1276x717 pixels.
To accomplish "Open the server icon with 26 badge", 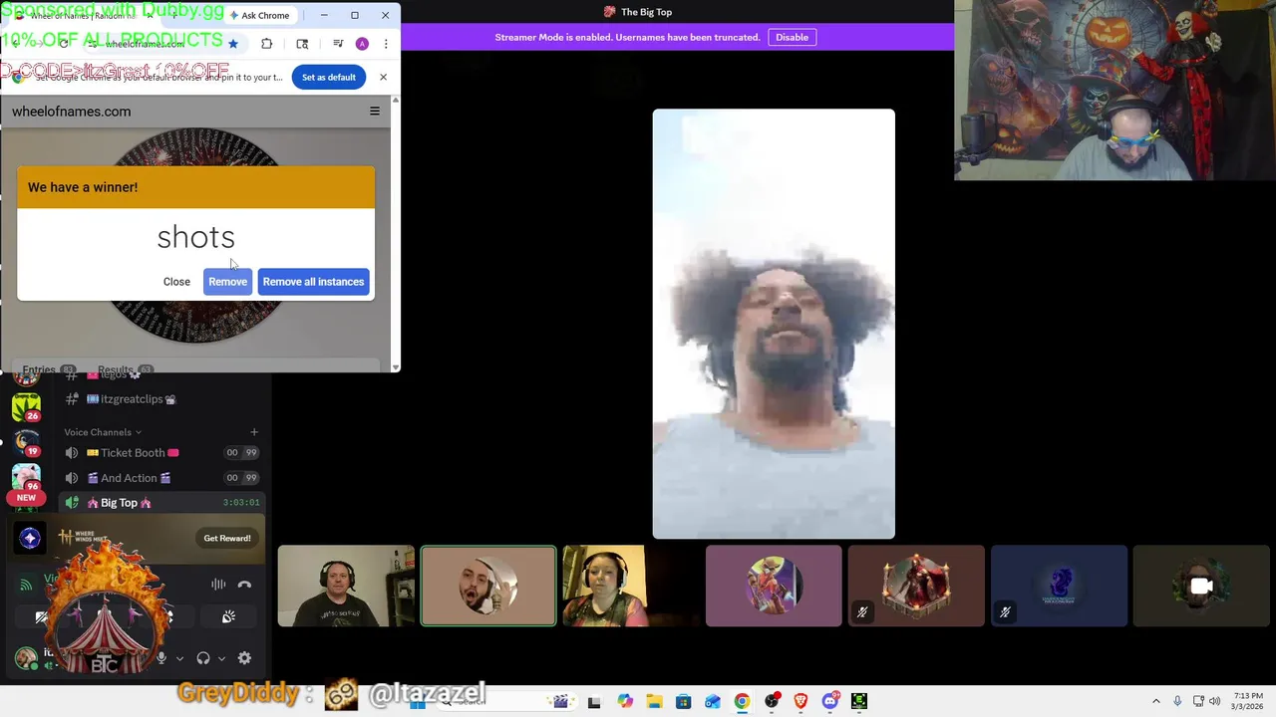I will click(26, 407).
